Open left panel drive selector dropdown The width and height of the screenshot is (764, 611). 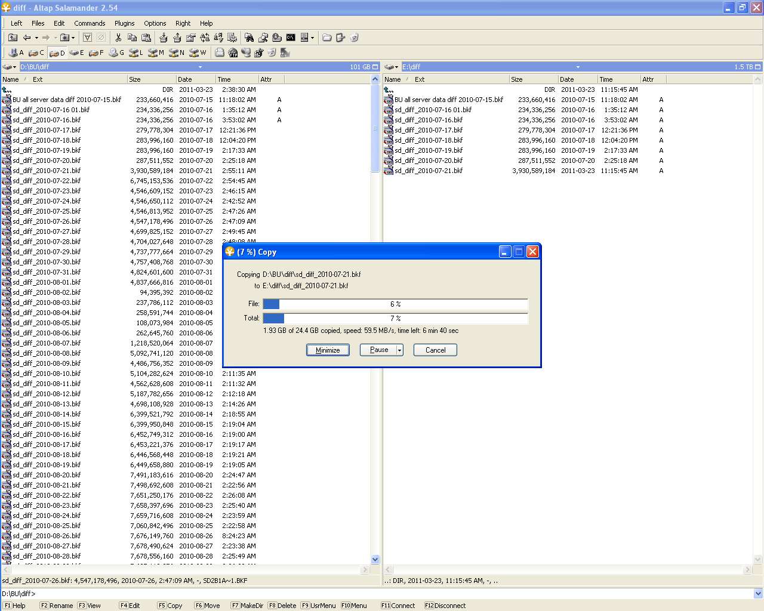(x=10, y=67)
